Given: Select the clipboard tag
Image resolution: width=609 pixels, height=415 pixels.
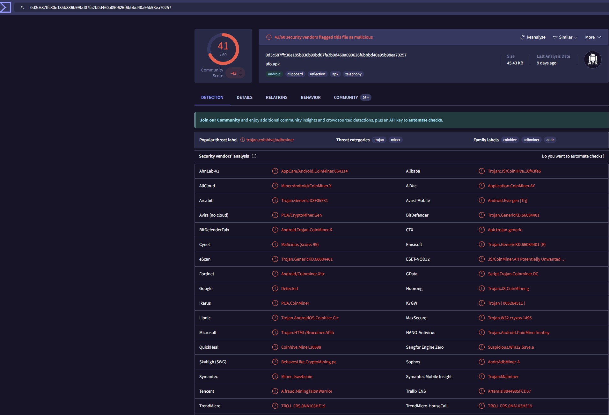Looking at the screenshot, I should (x=295, y=74).
